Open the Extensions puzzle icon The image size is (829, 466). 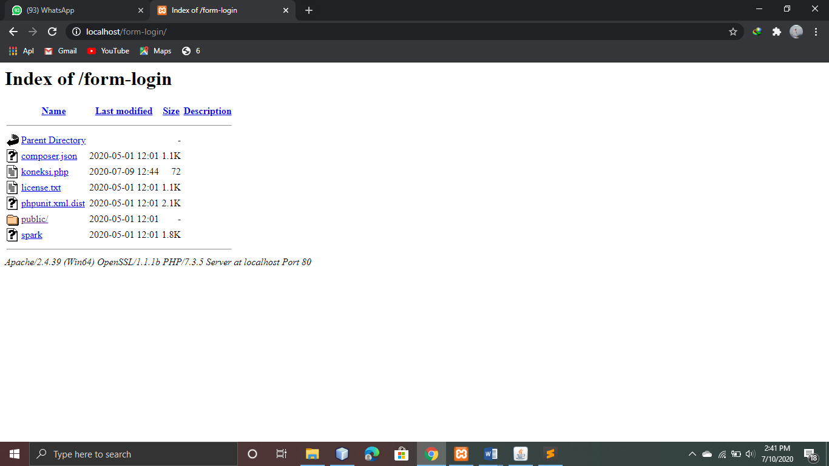click(x=776, y=32)
